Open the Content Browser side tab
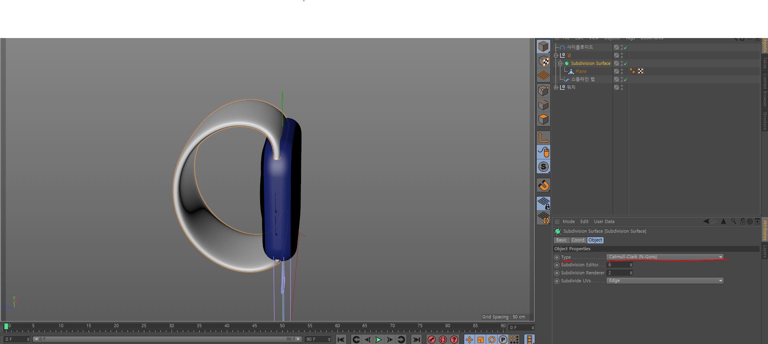 point(765,90)
